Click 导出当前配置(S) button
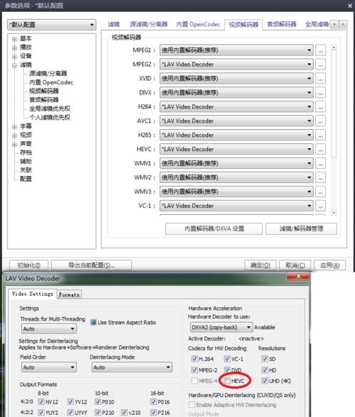Viewport: 355px width, 417px height. 92,265
